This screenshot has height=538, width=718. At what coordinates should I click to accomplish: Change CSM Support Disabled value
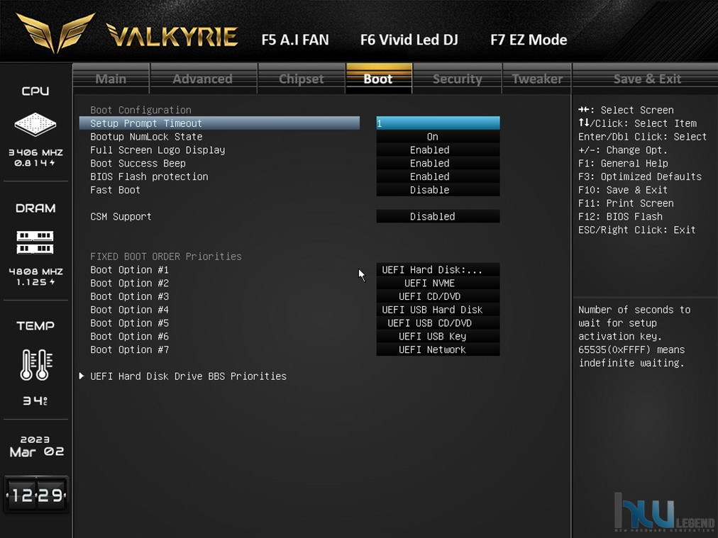(x=438, y=216)
